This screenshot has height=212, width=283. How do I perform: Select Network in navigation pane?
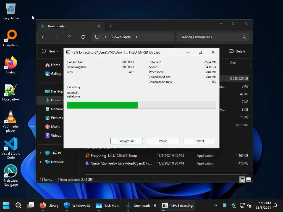(x=54, y=162)
